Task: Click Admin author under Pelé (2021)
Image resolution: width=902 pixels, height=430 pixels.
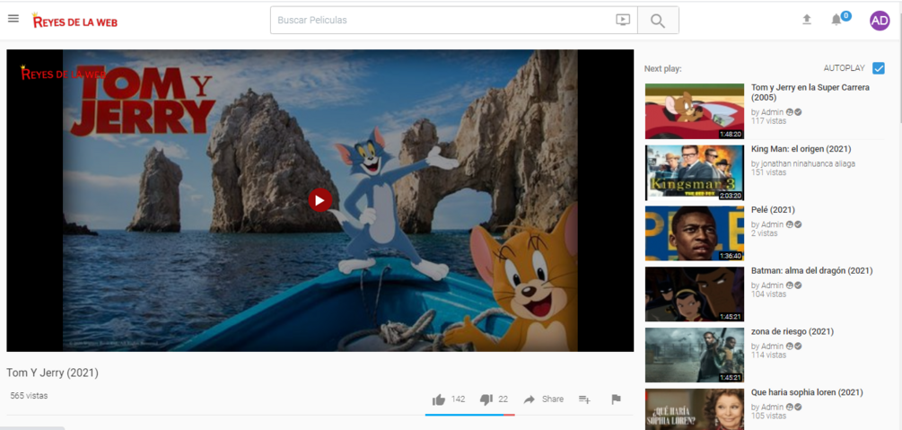Action: tap(772, 224)
